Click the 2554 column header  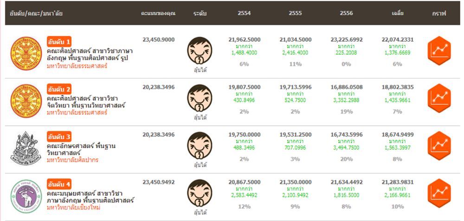pyautogui.click(x=244, y=13)
